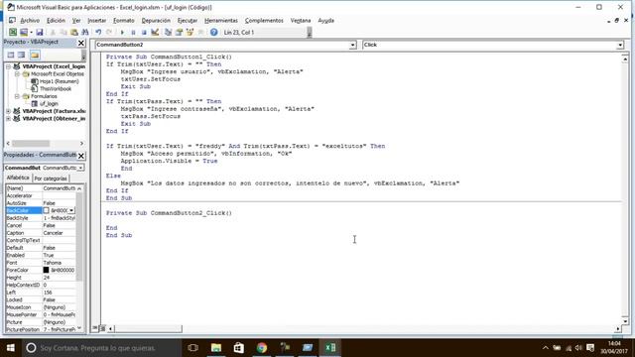Click the Cut scissors icon in toolbar
Screen dimensions: 635x357
point(53,32)
